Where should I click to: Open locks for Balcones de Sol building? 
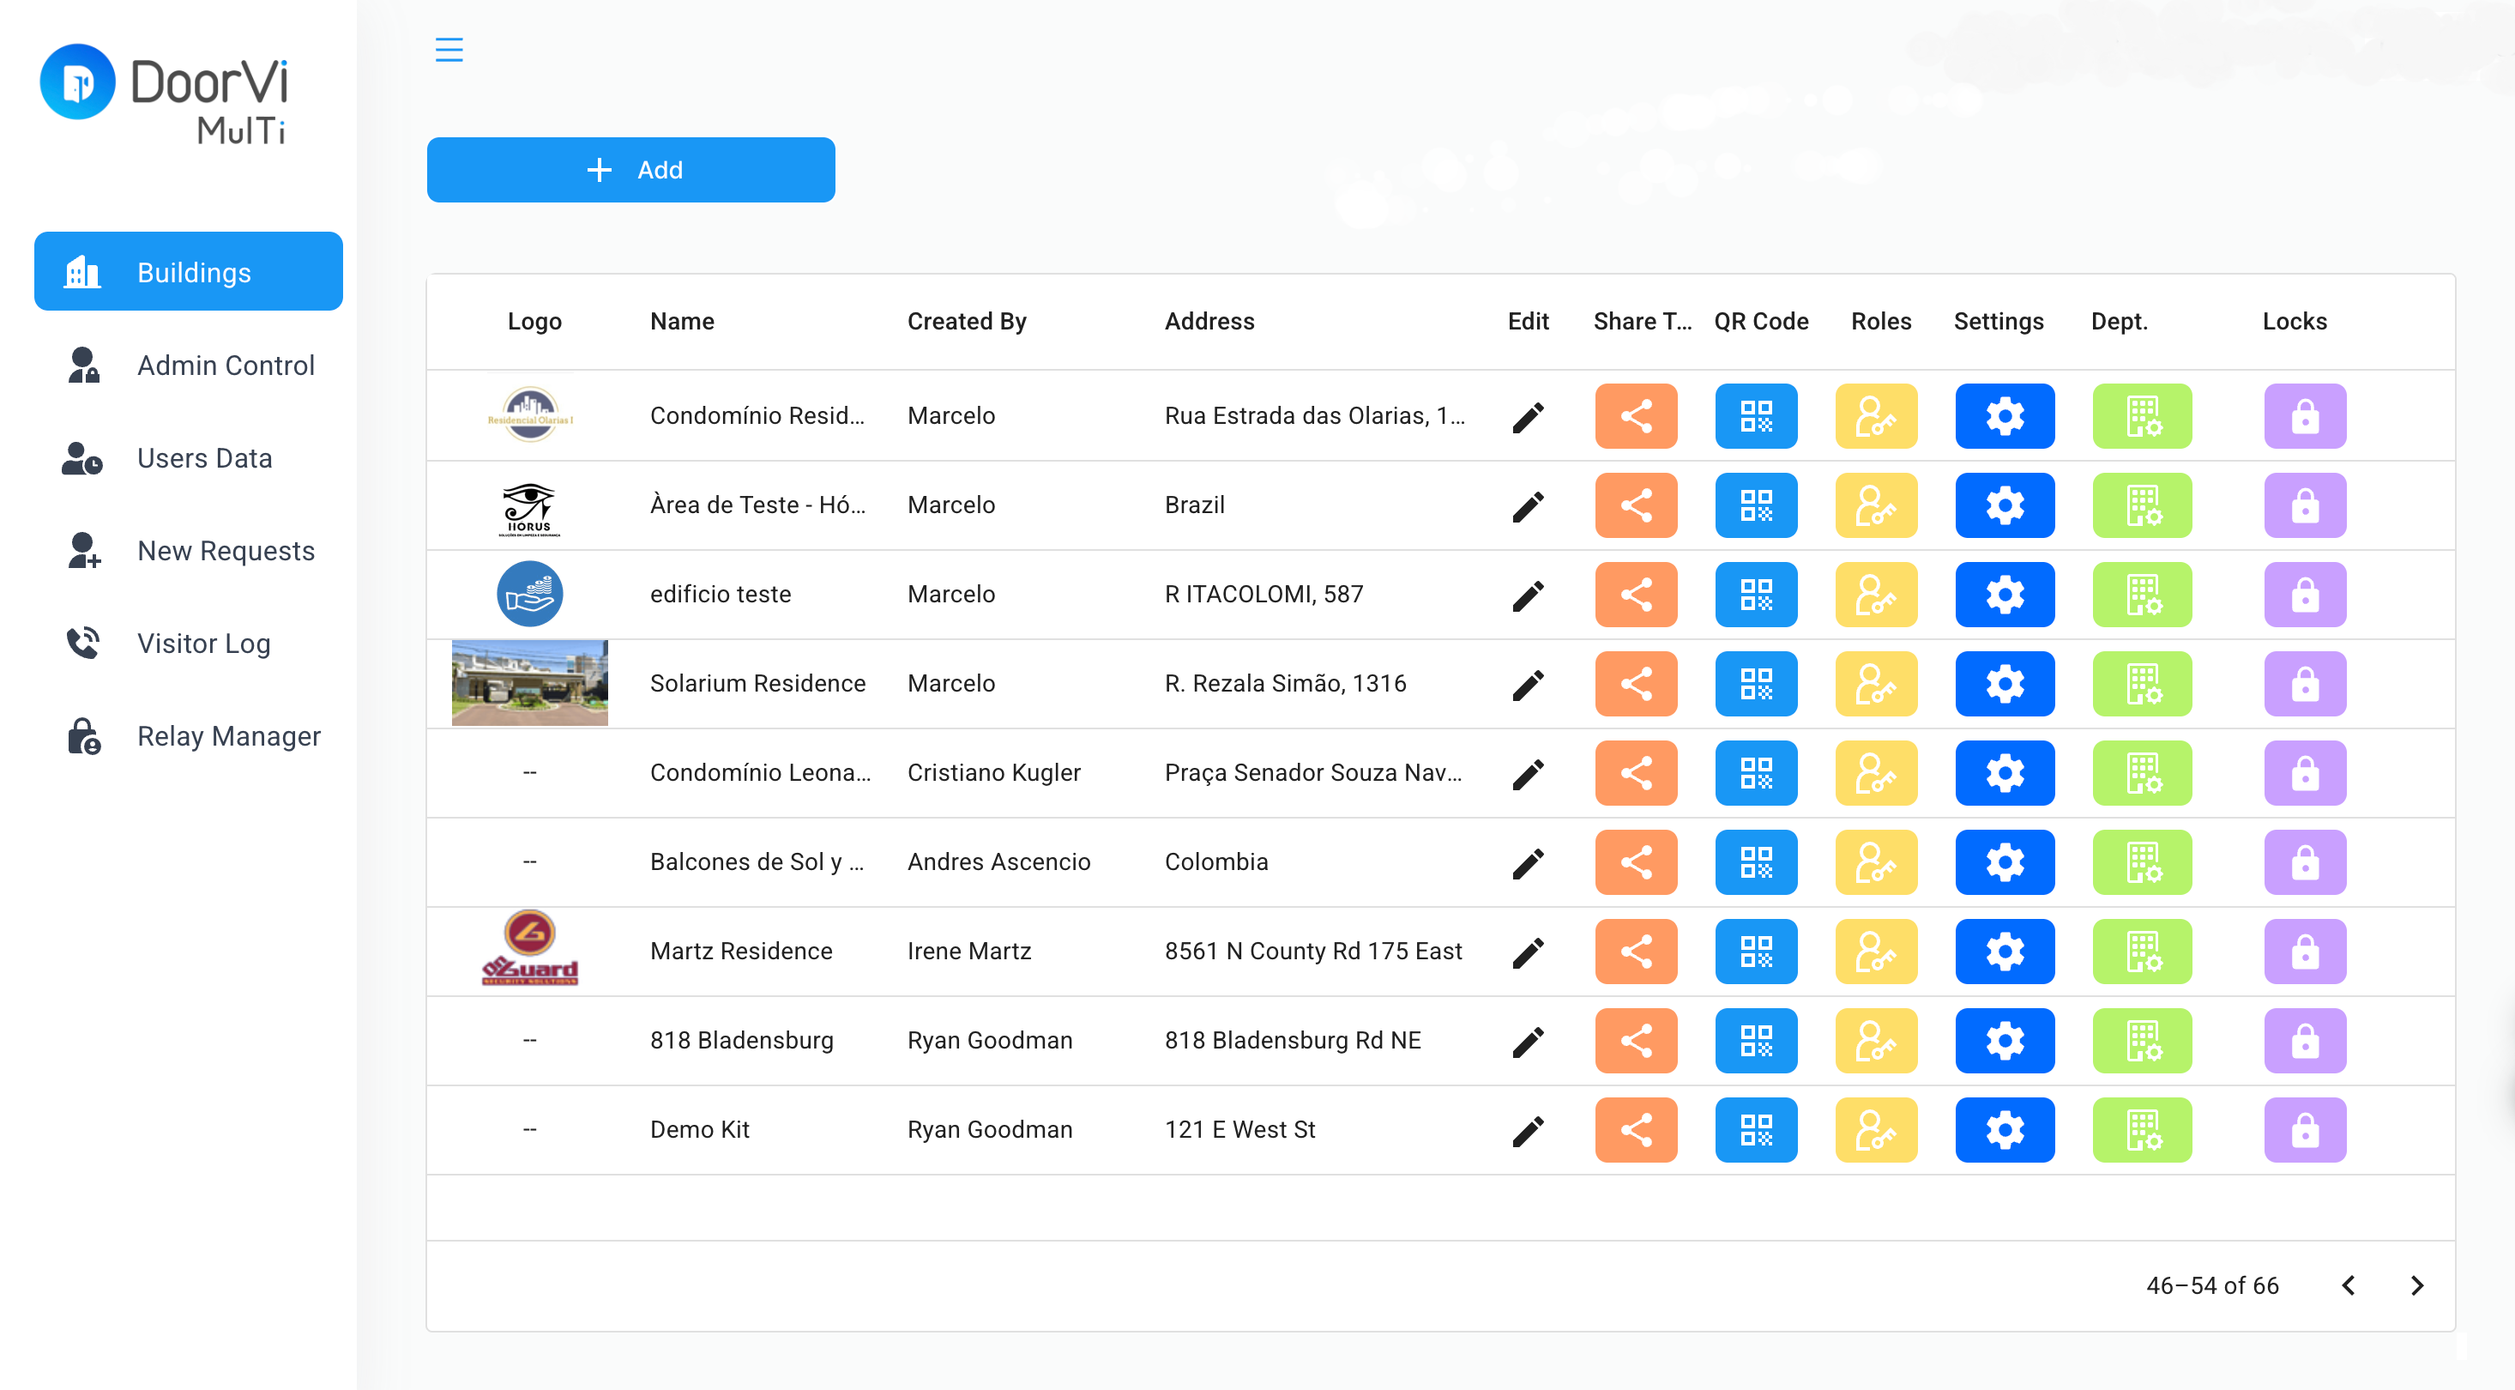pyautogui.click(x=2304, y=862)
